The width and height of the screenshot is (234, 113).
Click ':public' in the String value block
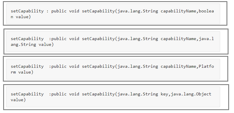57,39
